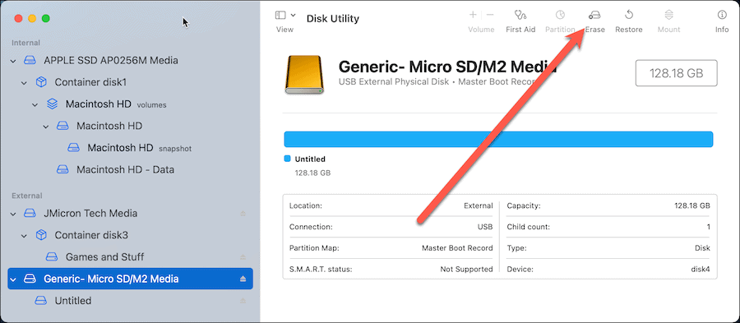Collapse the Macintosh HD volumes group chevron
This screenshot has width=740, height=323.
tap(35, 104)
